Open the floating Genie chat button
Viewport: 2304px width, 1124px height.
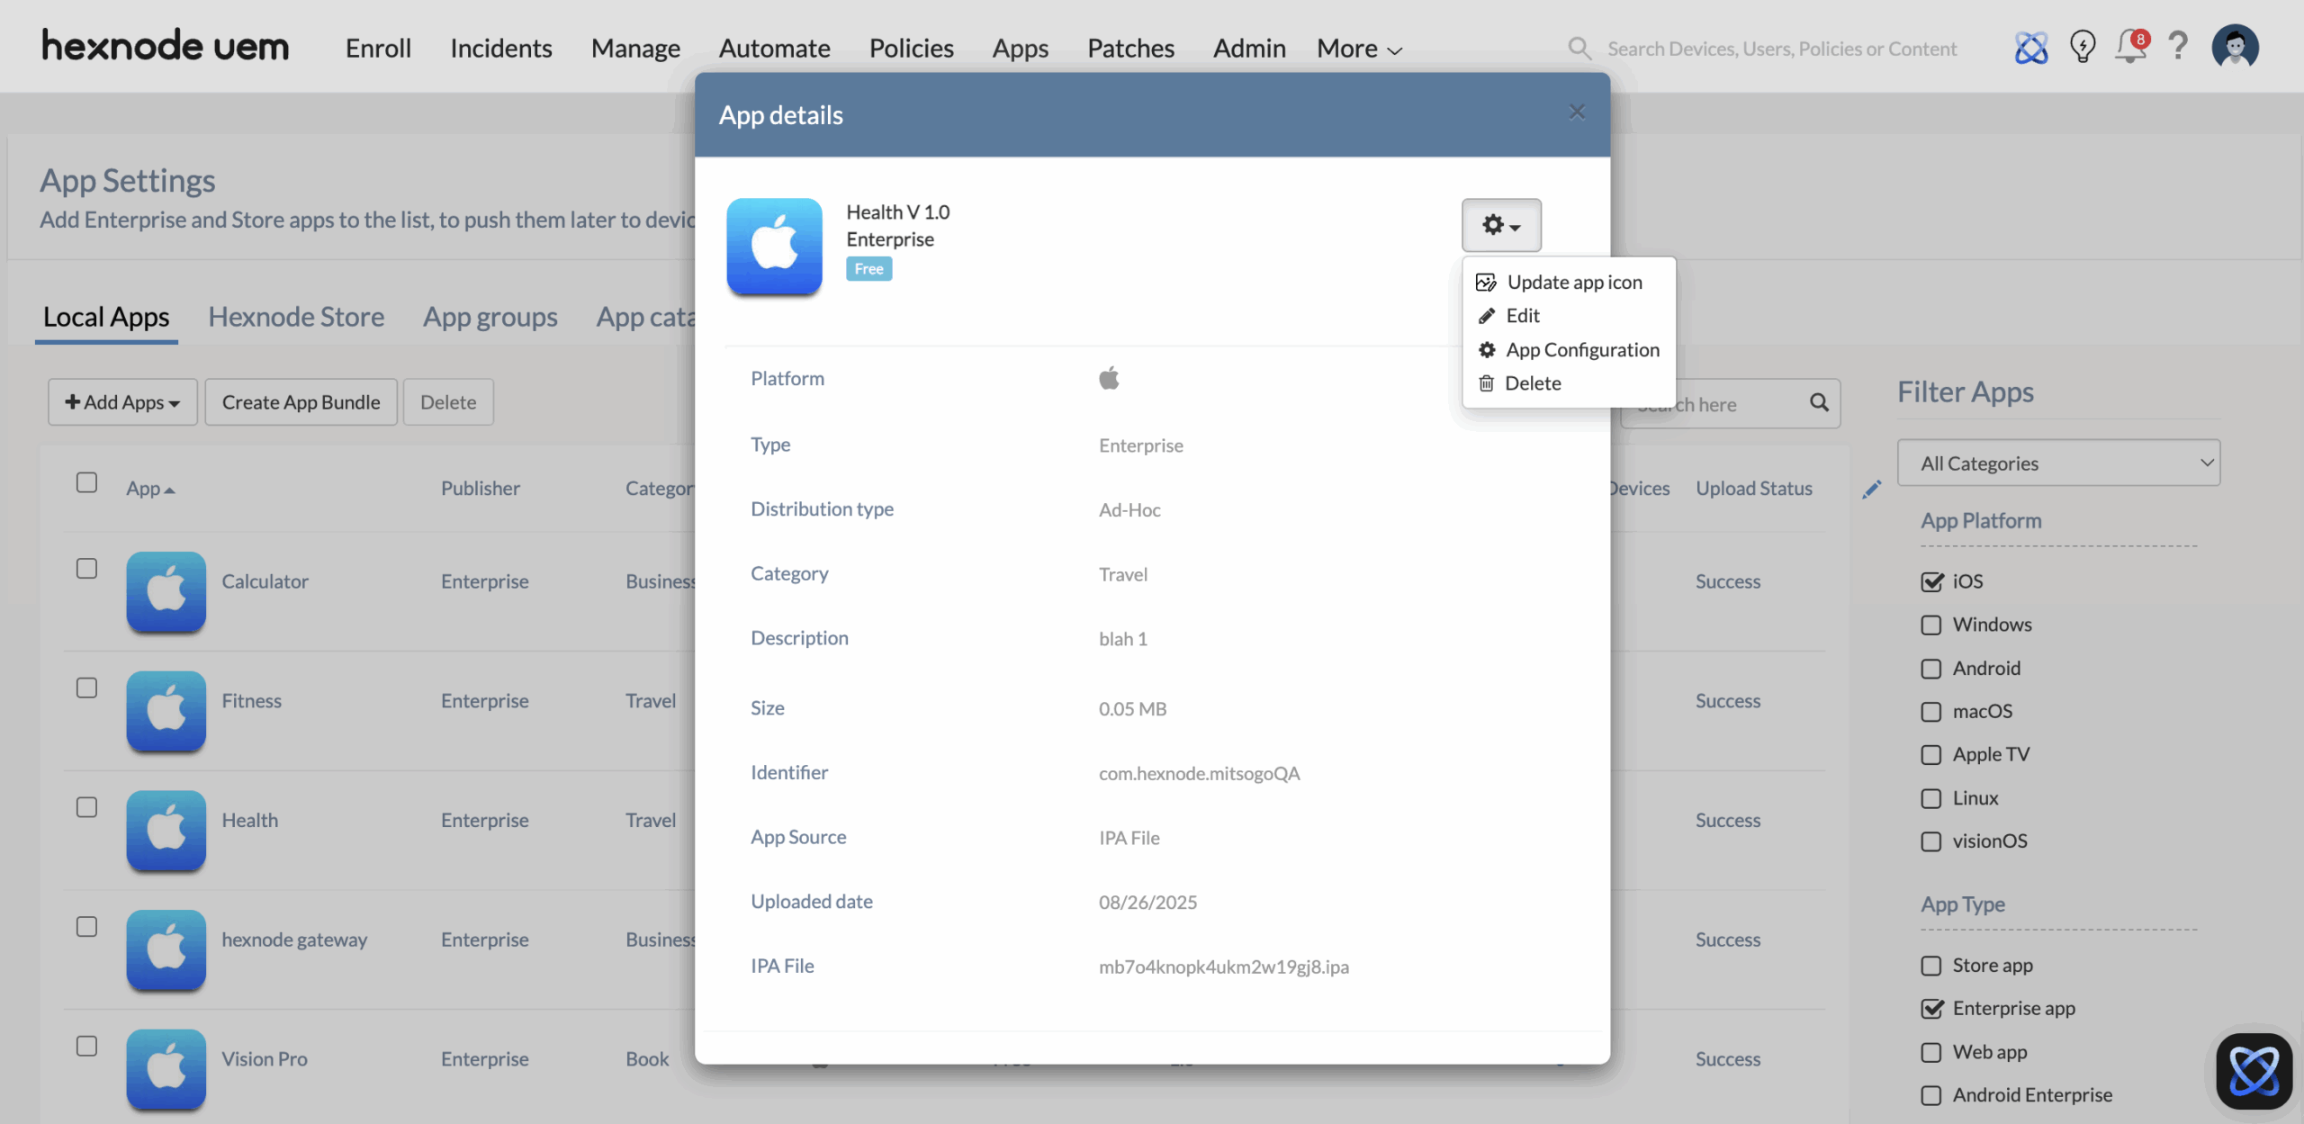pos(2254,1071)
